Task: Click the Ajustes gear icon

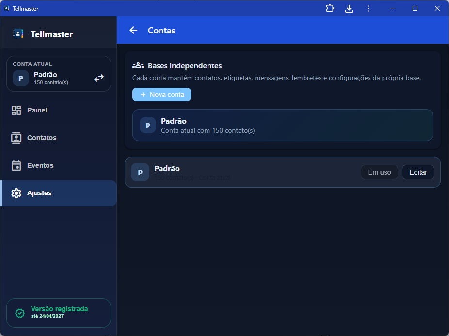Action: click(16, 193)
